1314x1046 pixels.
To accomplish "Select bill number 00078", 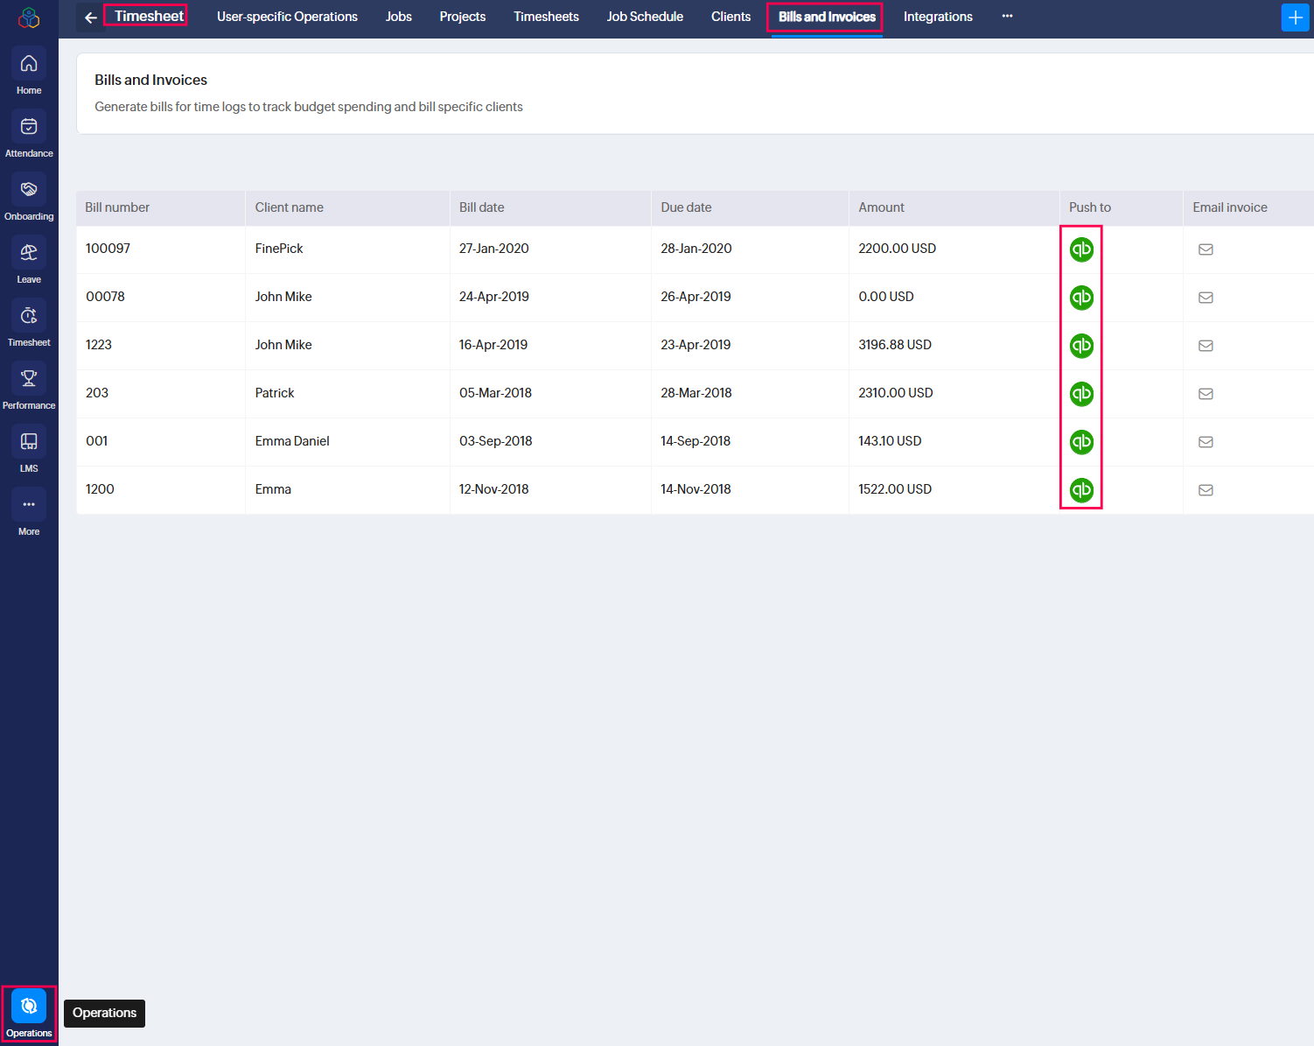I will (105, 297).
